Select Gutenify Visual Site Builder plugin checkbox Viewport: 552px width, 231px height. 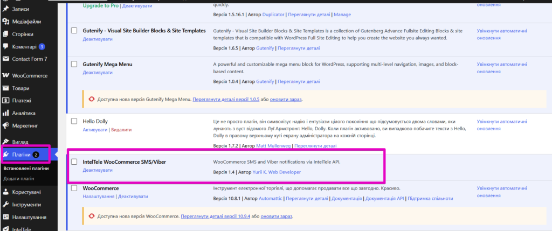tap(74, 31)
